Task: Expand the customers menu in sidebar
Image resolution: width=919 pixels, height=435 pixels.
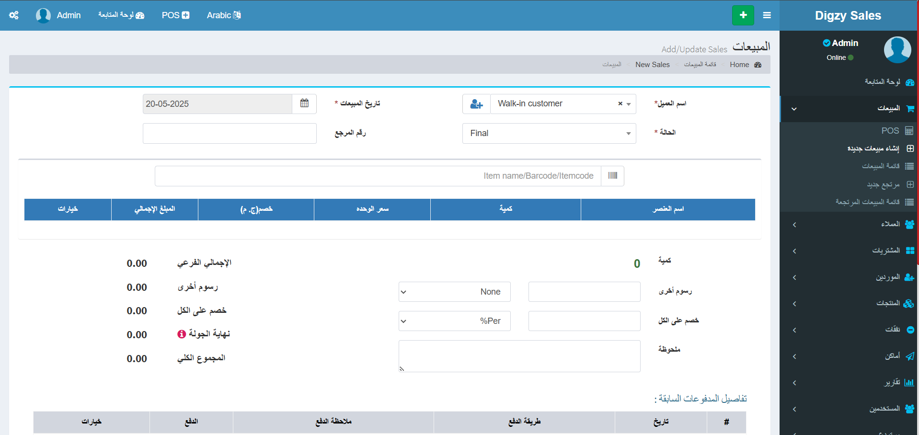Action: 890,224
